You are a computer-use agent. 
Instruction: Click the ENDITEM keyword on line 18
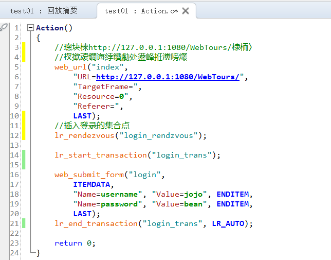click(233, 194)
